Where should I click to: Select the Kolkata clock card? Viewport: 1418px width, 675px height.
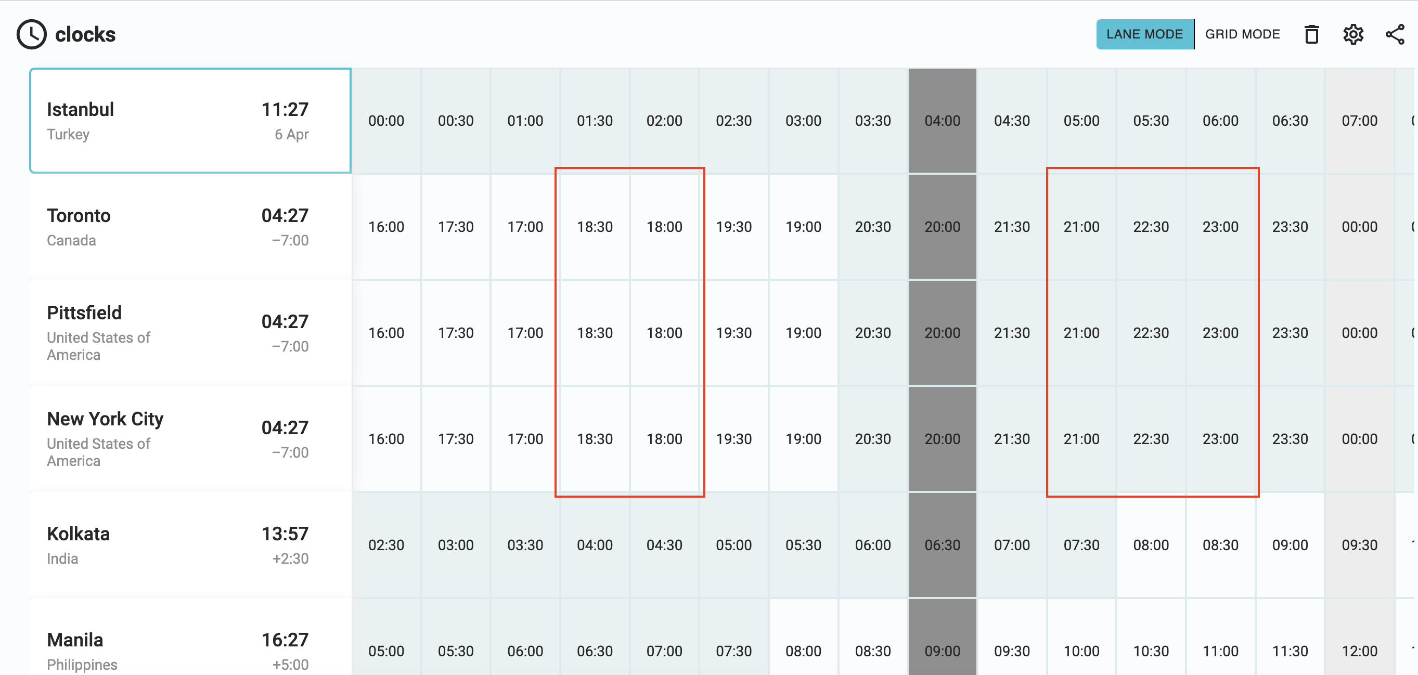pyautogui.click(x=190, y=544)
